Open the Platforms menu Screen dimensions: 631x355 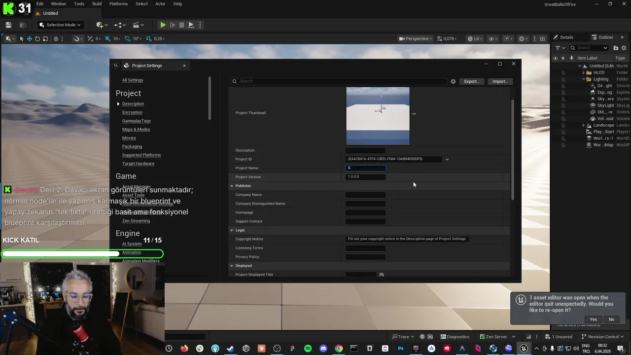pyautogui.click(x=118, y=4)
